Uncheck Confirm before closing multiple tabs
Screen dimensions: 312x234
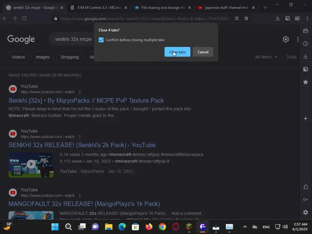click(x=101, y=40)
